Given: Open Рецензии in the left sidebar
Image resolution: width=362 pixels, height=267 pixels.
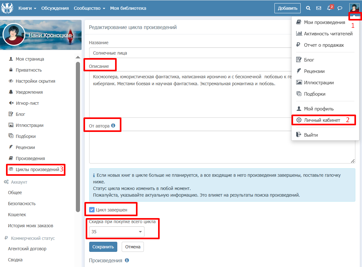Looking at the screenshot, I should click(25, 147).
